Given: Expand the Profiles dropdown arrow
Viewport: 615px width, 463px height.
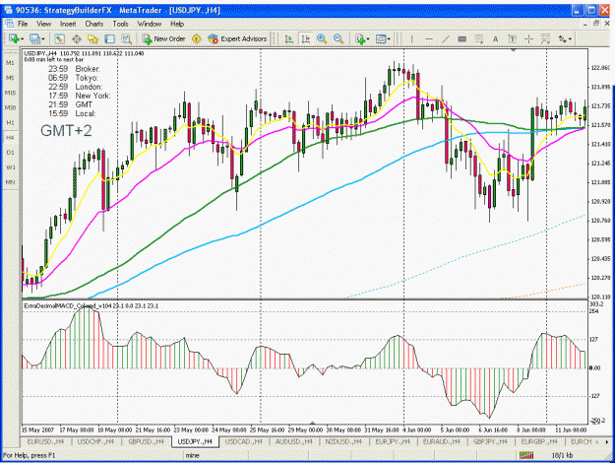Looking at the screenshot, I should [x=42, y=38].
